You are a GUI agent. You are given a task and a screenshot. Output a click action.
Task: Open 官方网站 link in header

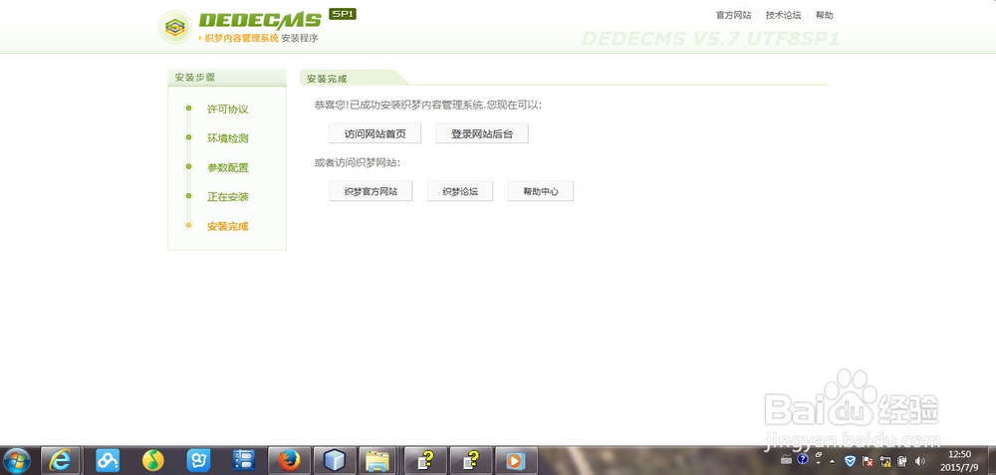click(734, 15)
